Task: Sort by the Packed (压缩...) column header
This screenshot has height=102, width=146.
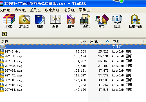Action: 99,42
